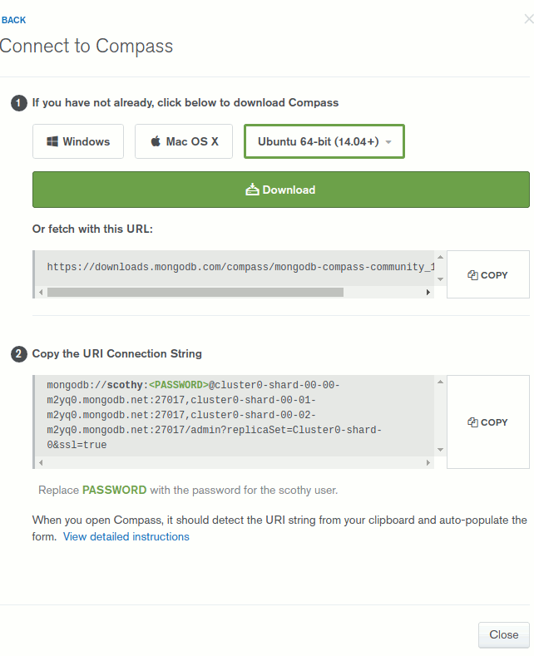Click the Apple logo icon
This screenshot has width=534, height=656.
(155, 141)
